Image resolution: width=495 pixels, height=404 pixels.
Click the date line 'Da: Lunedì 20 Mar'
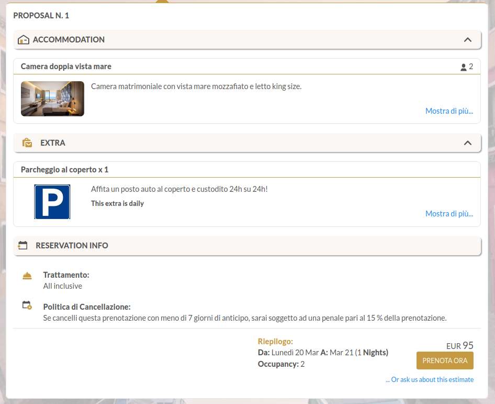click(288, 353)
